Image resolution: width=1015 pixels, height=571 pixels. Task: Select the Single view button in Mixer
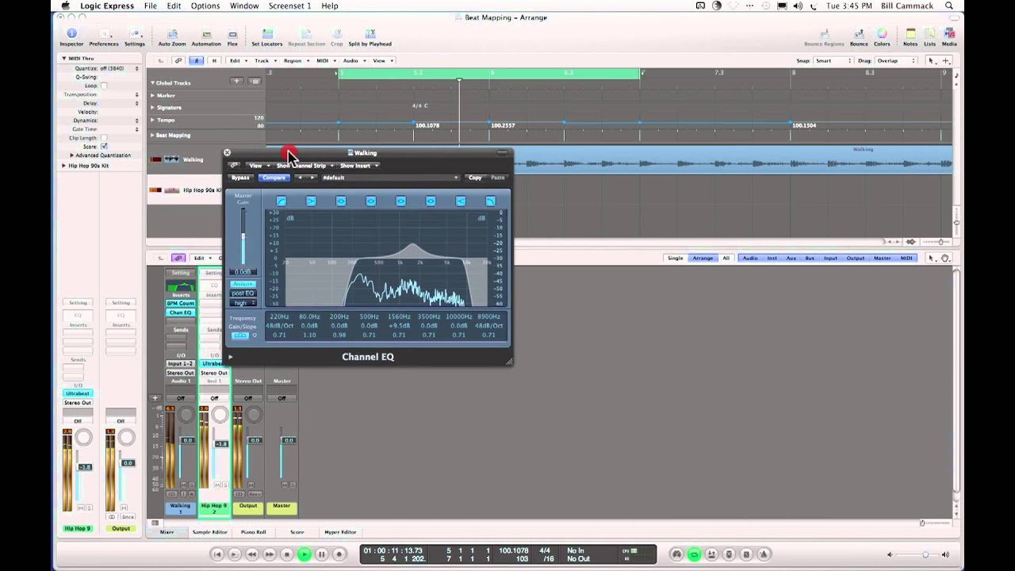[x=675, y=258]
